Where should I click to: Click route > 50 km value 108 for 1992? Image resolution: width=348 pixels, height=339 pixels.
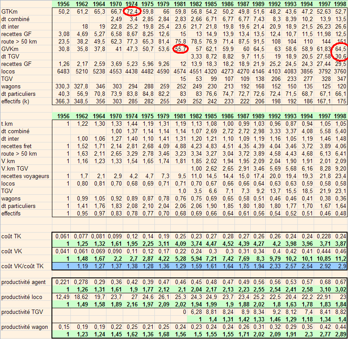(x=275, y=42)
